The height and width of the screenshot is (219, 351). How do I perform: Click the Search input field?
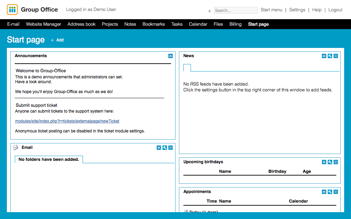coord(235,10)
